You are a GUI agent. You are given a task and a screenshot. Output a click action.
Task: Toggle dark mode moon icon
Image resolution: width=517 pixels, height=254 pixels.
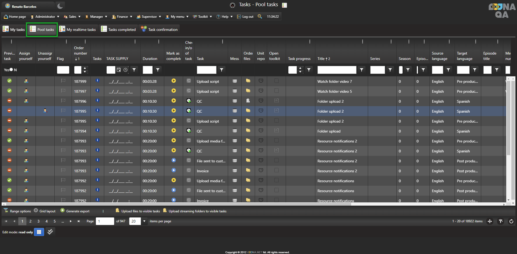click(x=60, y=6)
